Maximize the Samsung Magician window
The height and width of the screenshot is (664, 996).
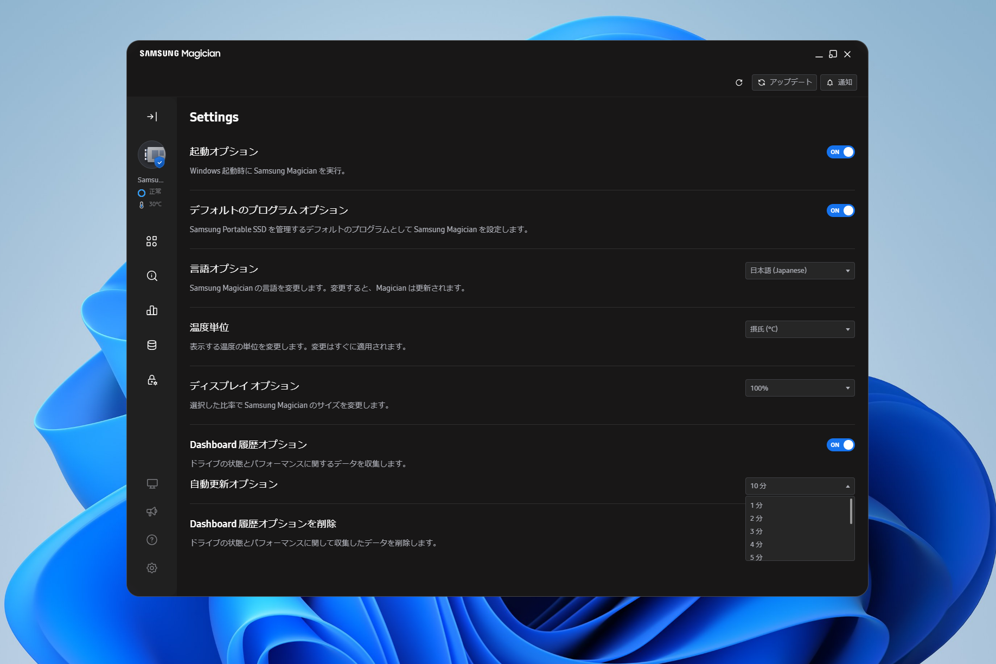point(833,54)
